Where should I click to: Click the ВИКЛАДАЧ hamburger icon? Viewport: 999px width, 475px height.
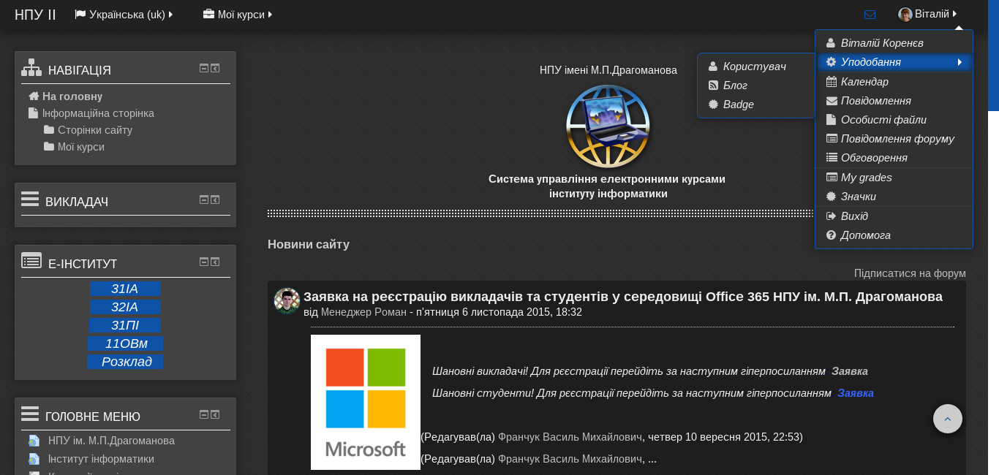[x=29, y=198]
